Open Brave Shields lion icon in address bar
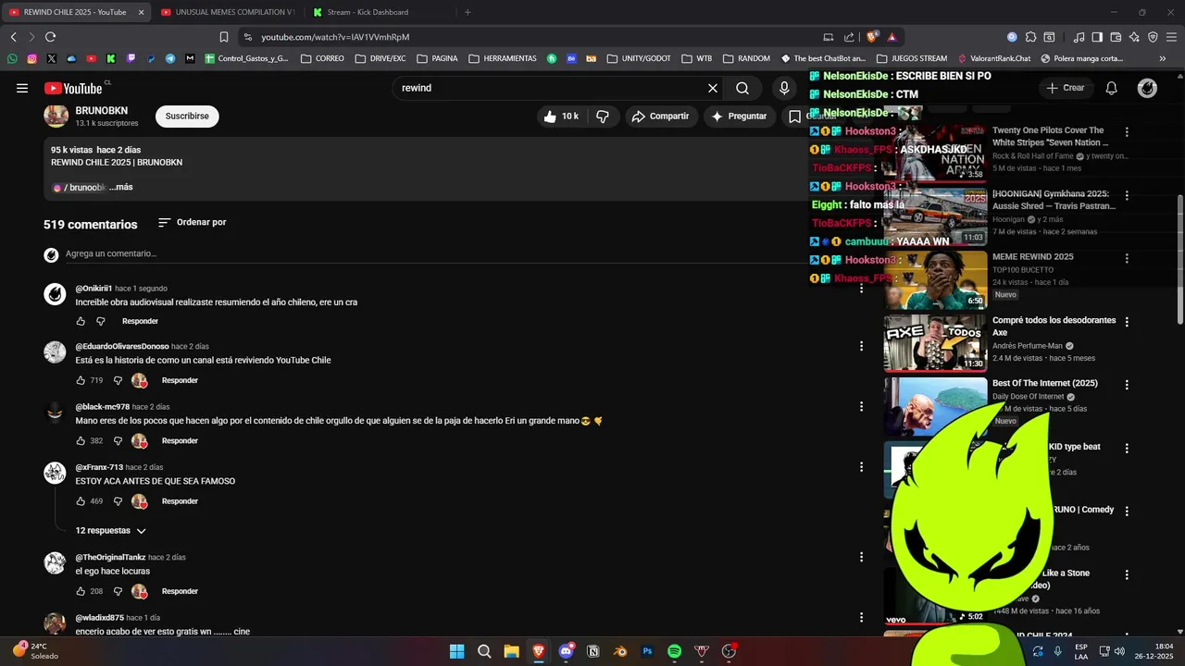 [872, 37]
